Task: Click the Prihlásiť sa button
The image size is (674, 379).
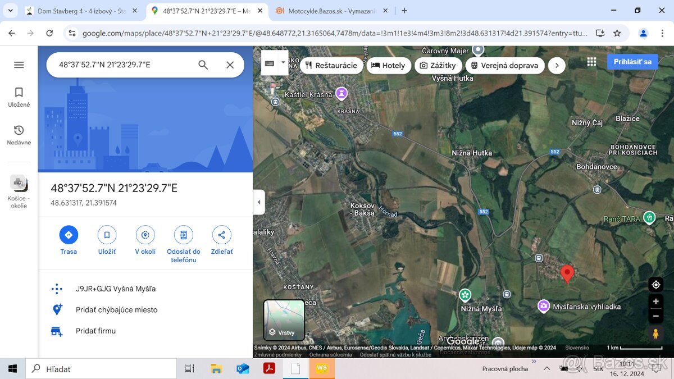Action: 632,62
